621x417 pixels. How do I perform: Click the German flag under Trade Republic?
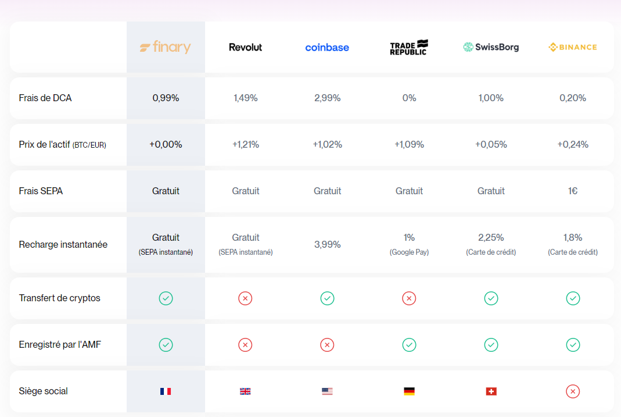pos(409,391)
